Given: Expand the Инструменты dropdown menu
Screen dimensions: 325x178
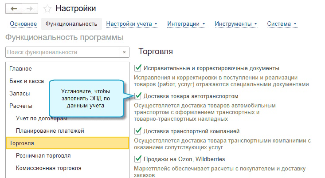Looking at the screenshot, I should tap(236, 24).
